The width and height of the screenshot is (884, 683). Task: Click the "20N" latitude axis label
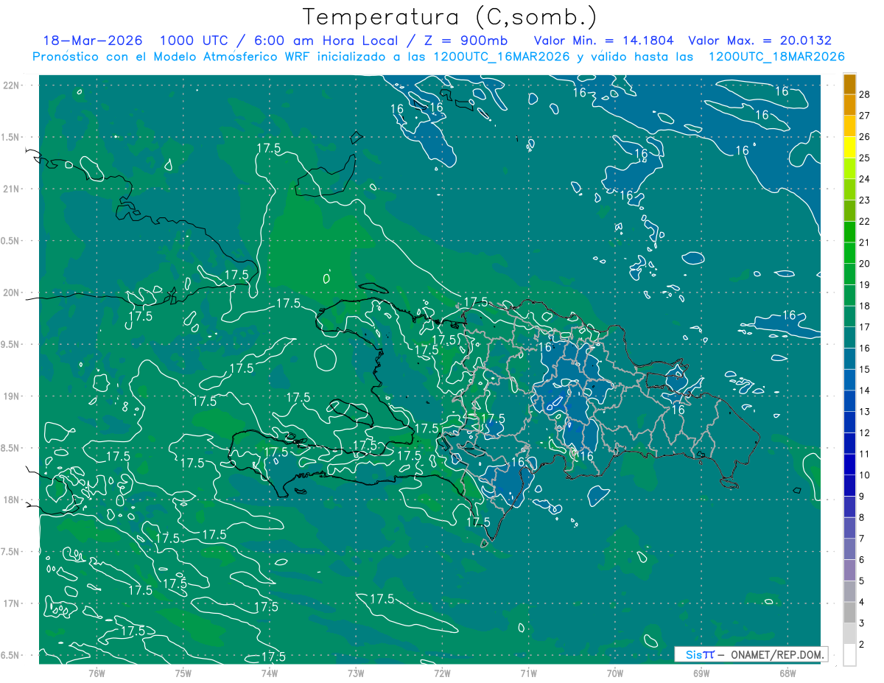tap(13, 293)
